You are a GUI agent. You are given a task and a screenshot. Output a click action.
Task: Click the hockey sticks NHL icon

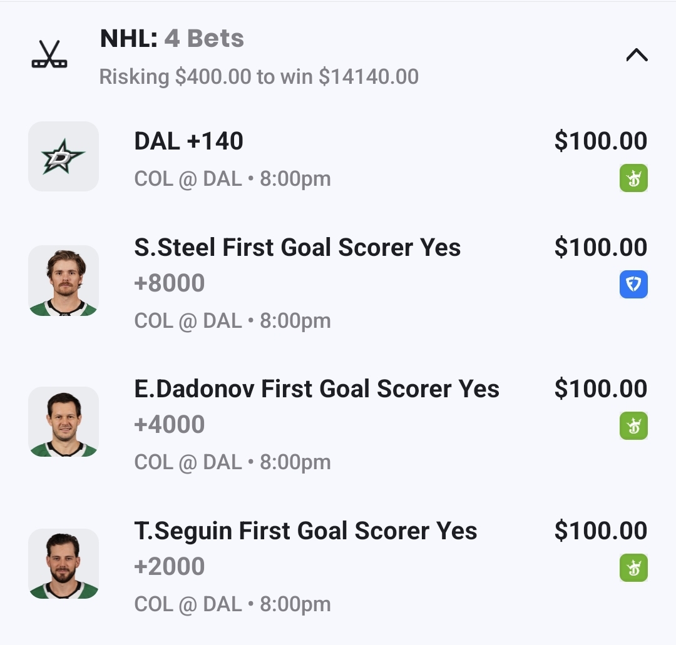(x=49, y=55)
